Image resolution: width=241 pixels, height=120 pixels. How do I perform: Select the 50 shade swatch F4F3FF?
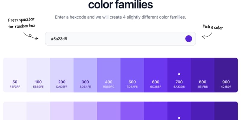15,75
